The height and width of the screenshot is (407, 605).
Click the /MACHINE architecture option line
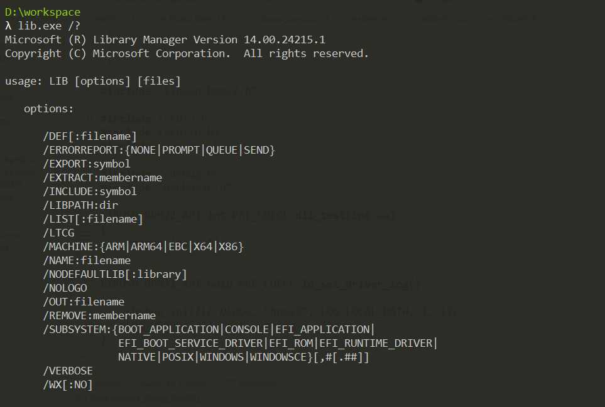(x=143, y=247)
